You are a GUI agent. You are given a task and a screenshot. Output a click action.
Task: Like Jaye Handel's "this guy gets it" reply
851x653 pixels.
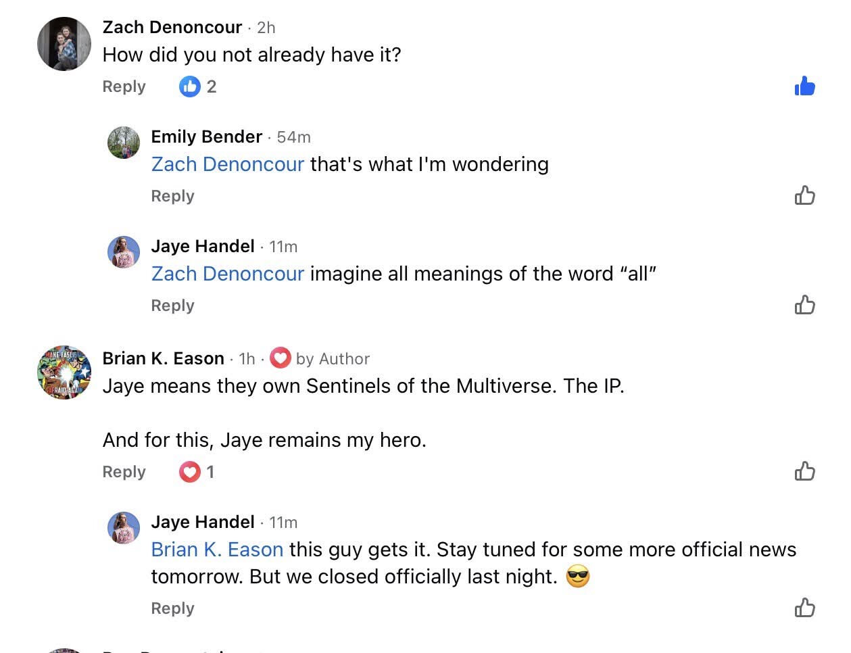click(x=804, y=607)
